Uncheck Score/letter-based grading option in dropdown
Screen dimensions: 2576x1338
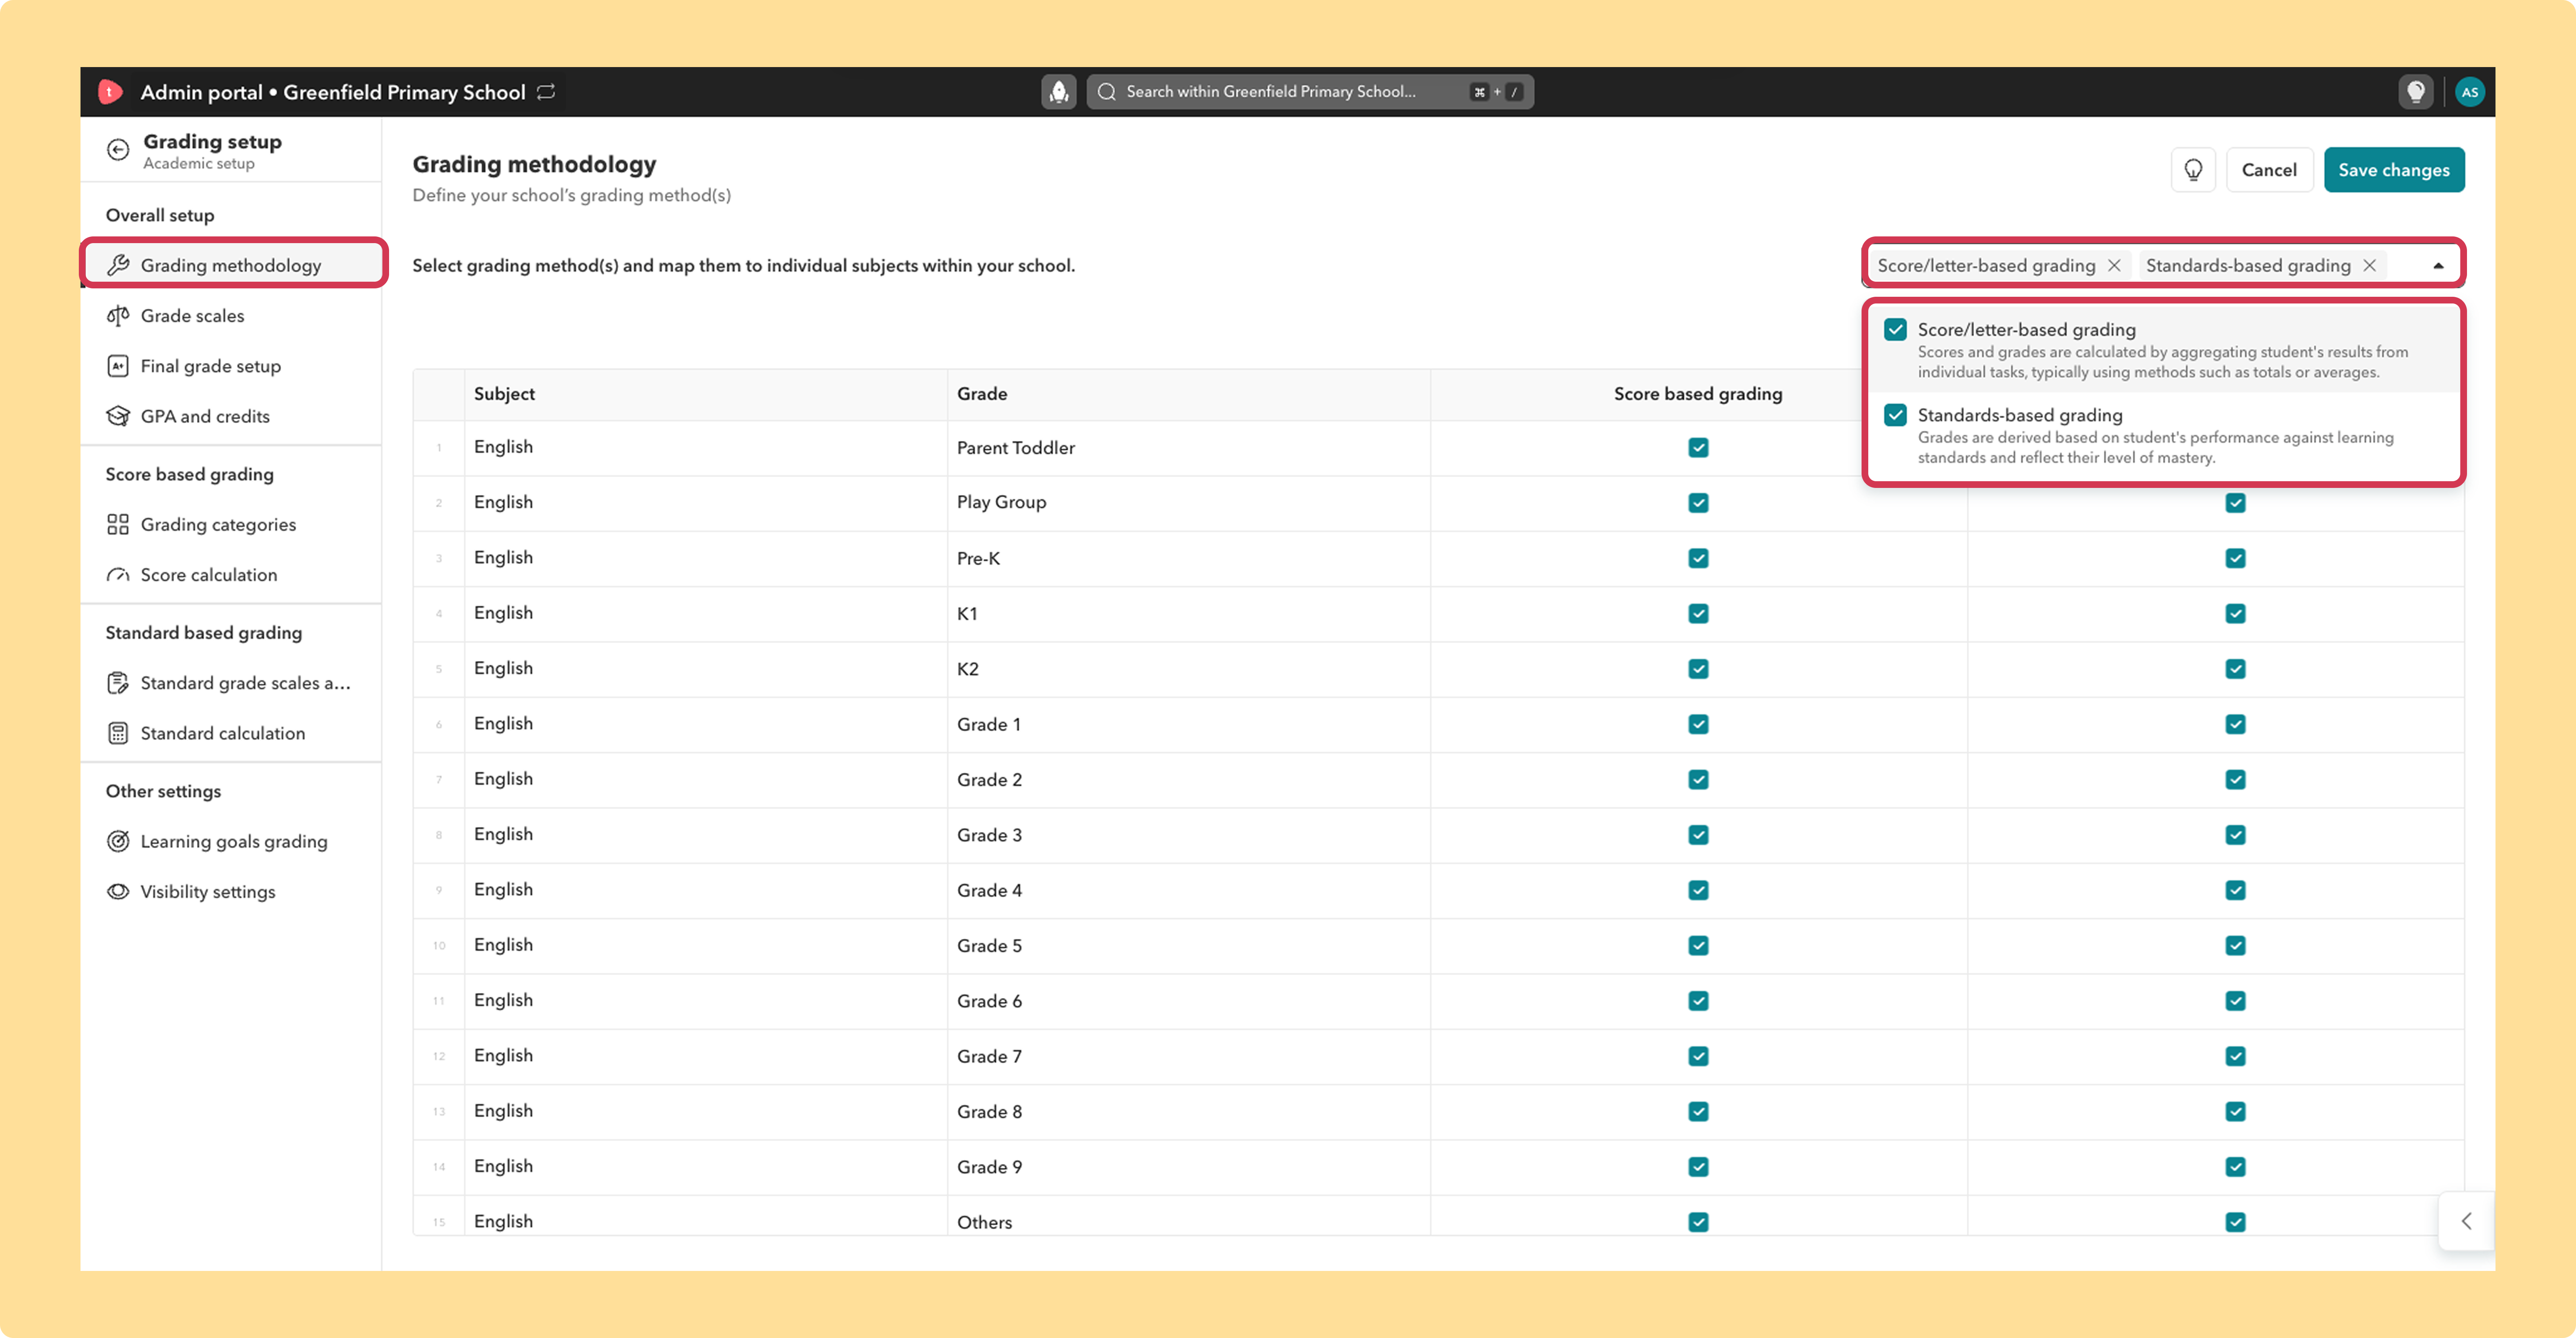[x=1895, y=330]
